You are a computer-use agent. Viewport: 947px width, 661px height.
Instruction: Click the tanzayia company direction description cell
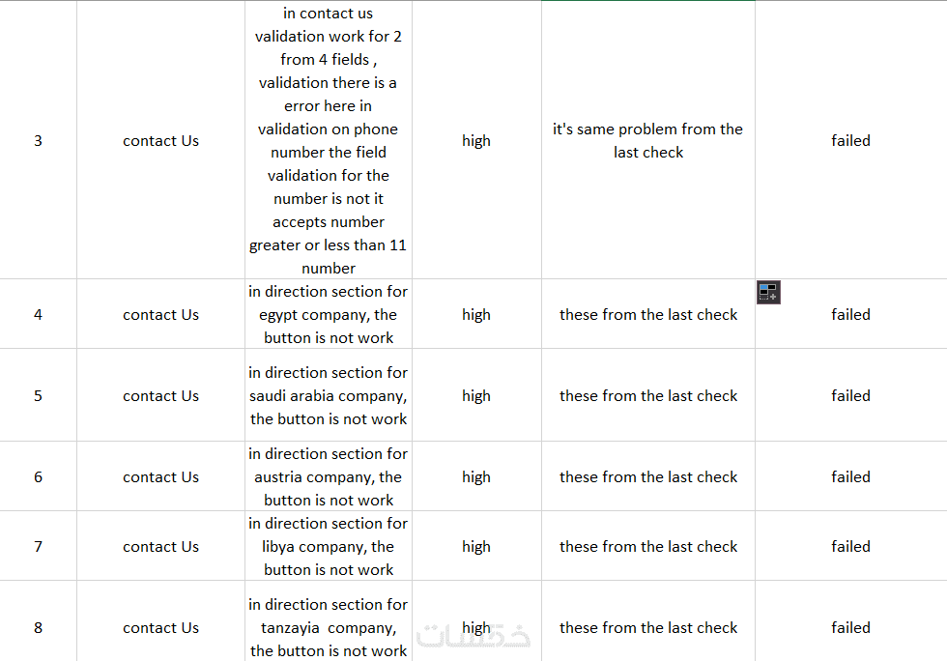329,628
